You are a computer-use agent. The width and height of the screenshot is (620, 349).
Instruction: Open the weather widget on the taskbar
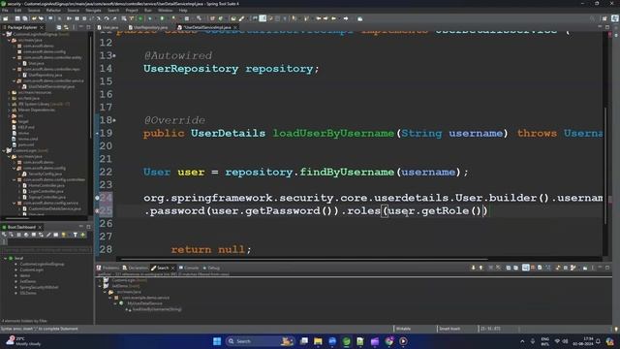(23, 341)
